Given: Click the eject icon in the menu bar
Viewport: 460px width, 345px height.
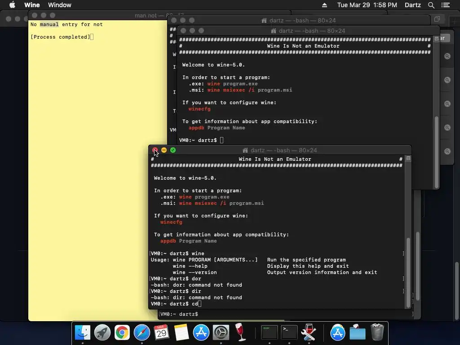Looking at the screenshot, I should pyautogui.click(x=324, y=5).
